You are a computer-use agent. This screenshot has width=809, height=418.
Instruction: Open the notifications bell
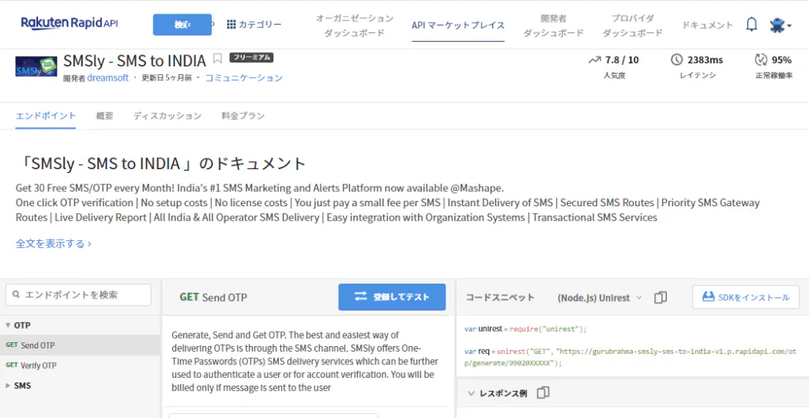752,24
